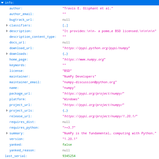This screenshot has height=159, width=159.
Task: Select the maintainer_email key
Action: (x=25, y=82)
